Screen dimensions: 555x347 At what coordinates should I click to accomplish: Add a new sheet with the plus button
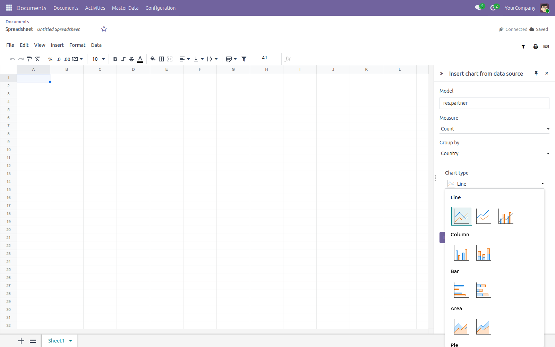coord(21,341)
